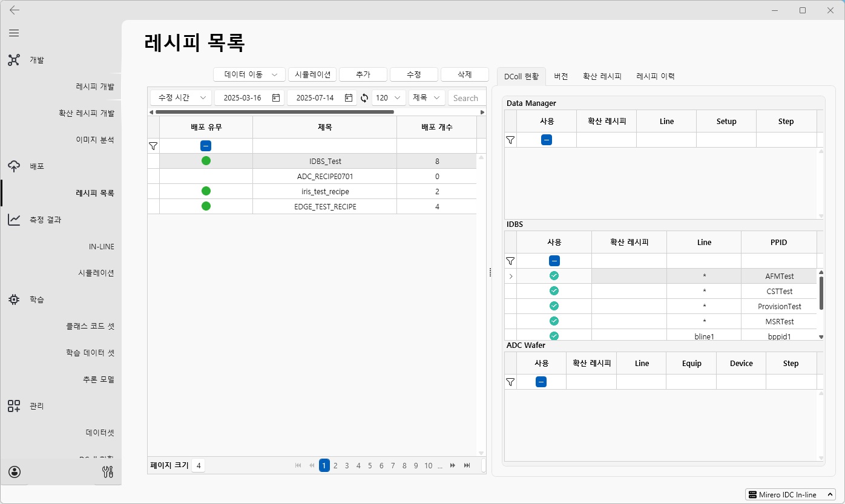The height and width of the screenshot is (504, 845).
Task: Click the 추가 button to add a recipe
Action: [363, 74]
